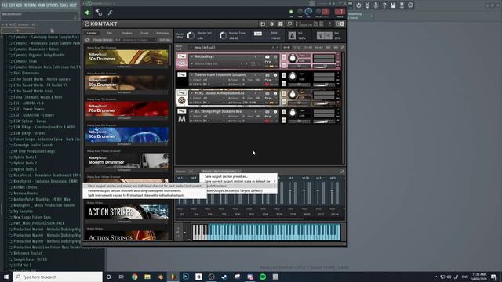Click the Kontakt save (floppy disk) icon
Screen dimensions: 502x282
coord(263,24)
